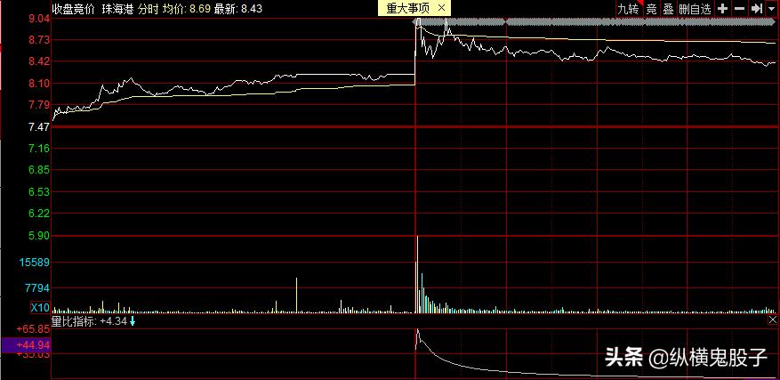This screenshot has height=380, width=780.
Task: Click the 8.73 price axis label
Action: tap(40, 40)
